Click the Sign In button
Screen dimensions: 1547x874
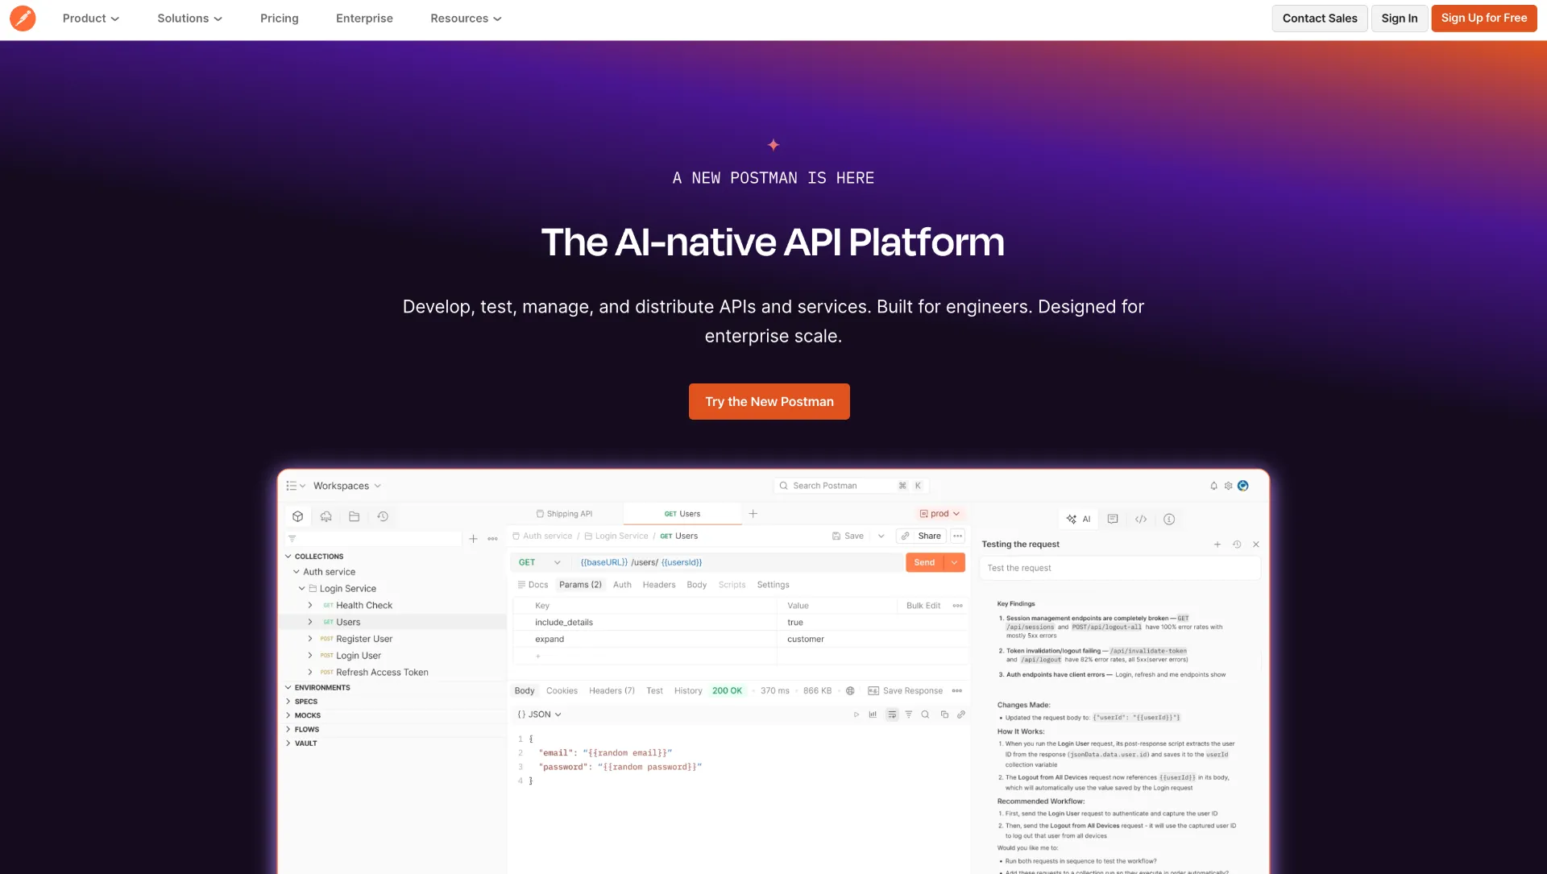[x=1400, y=18]
